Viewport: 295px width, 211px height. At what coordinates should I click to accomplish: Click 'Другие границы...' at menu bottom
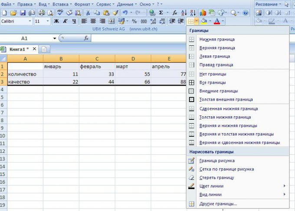click(218, 204)
